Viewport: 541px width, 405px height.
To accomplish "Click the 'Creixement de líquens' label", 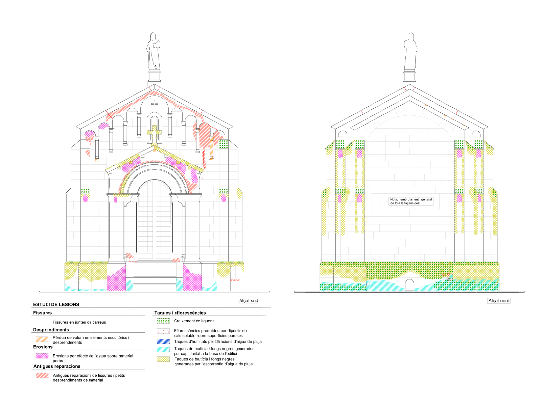I will click(x=194, y=321).
